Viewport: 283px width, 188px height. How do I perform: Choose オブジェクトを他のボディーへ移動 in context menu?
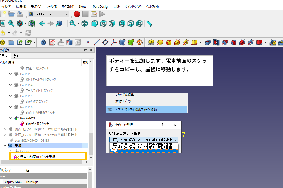point(136,109)
